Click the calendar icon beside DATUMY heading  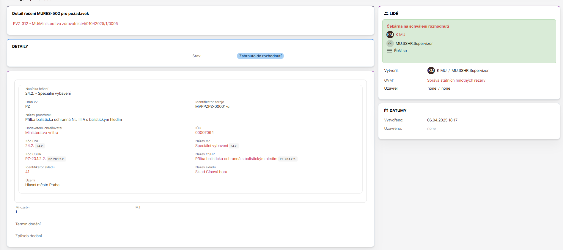[x=386, y=110]
